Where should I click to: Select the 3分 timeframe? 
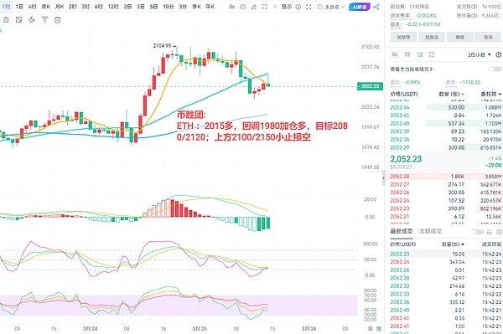tap(183, 7)
